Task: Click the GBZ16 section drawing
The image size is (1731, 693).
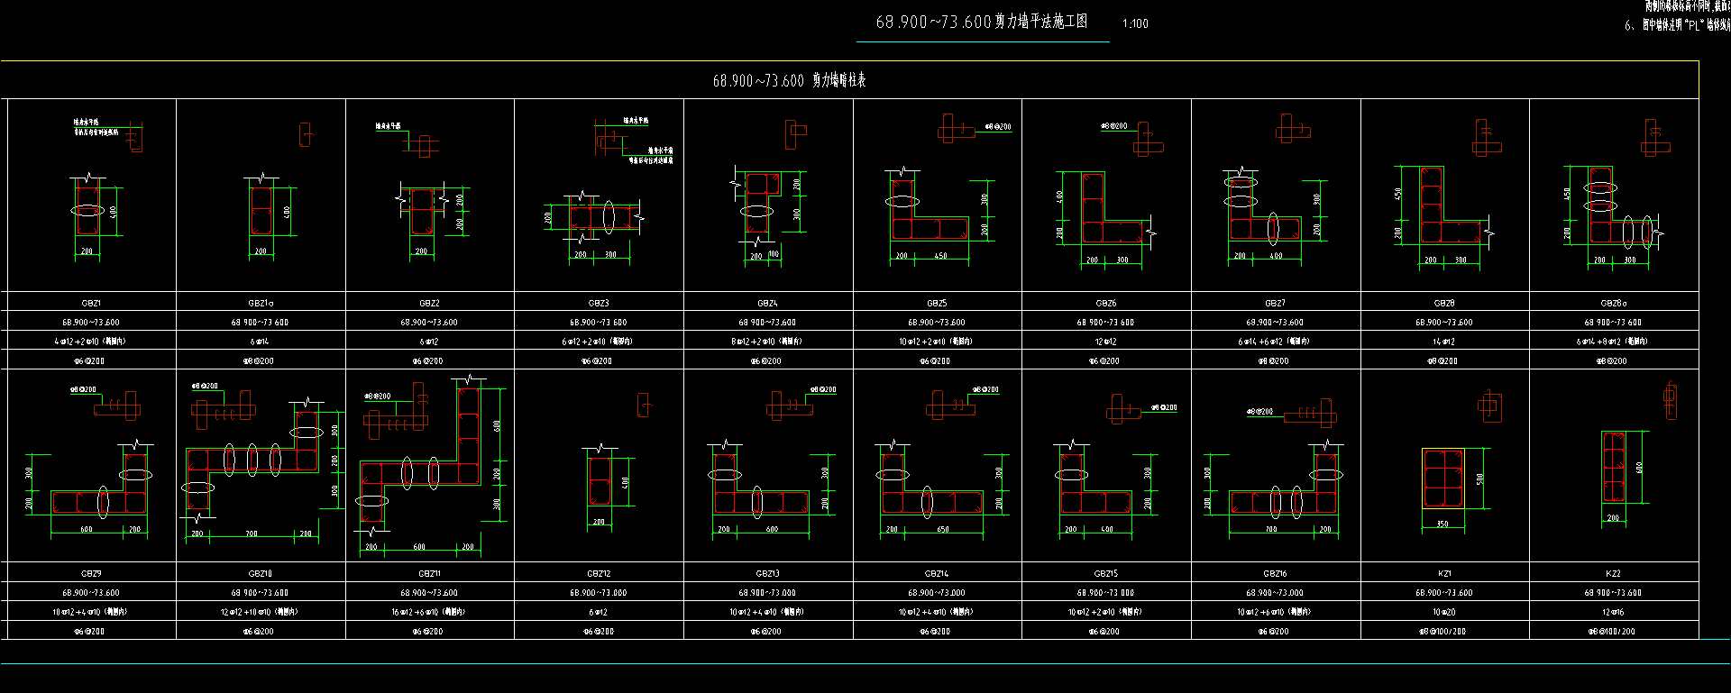Action: click(x=1285, y=483)
